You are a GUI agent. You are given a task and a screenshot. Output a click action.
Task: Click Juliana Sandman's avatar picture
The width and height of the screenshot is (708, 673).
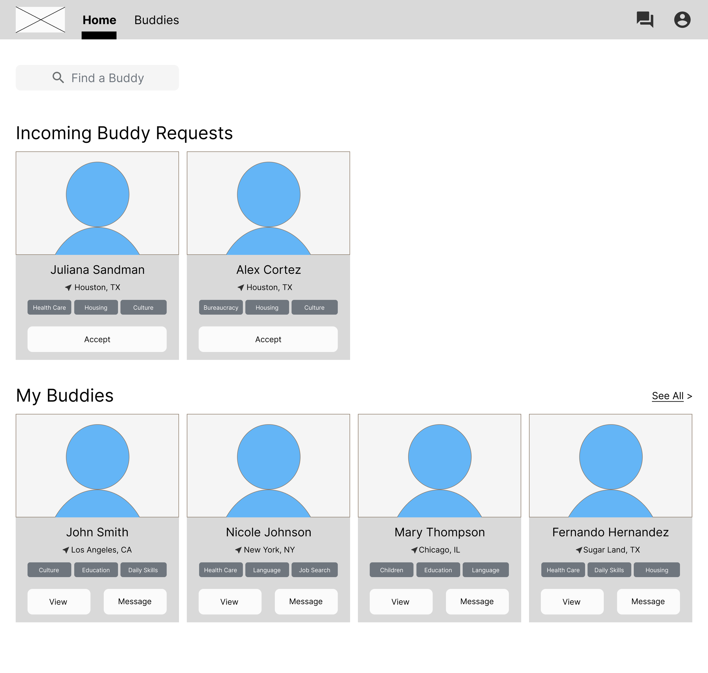97,203
